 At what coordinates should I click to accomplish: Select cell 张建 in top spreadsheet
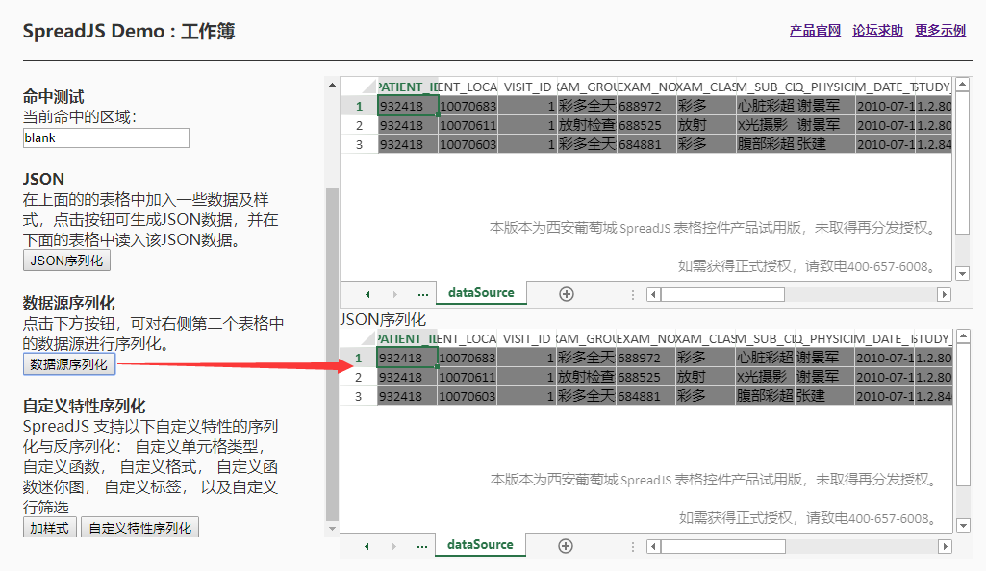click(x=825, y=144)
